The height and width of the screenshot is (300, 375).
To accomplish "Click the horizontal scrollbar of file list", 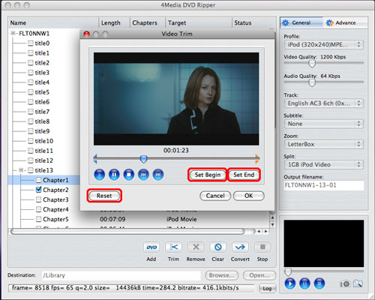I will [x=127, y=232].
